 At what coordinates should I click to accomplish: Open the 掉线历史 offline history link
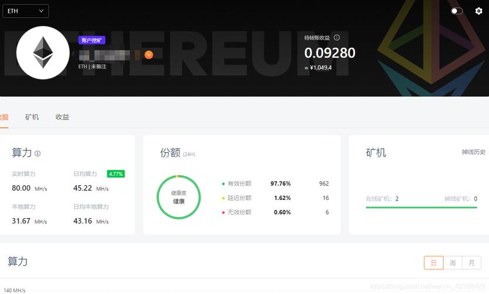(473, 152)
